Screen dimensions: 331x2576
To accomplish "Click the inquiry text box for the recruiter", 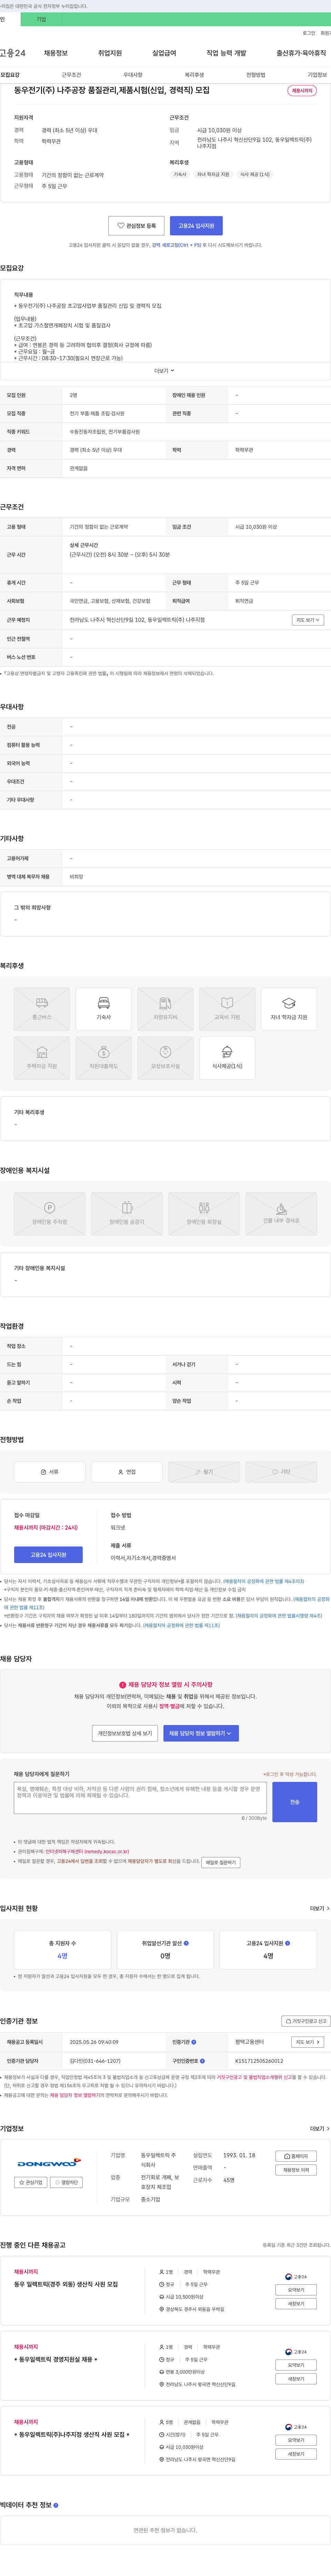I will [140, 1798].
